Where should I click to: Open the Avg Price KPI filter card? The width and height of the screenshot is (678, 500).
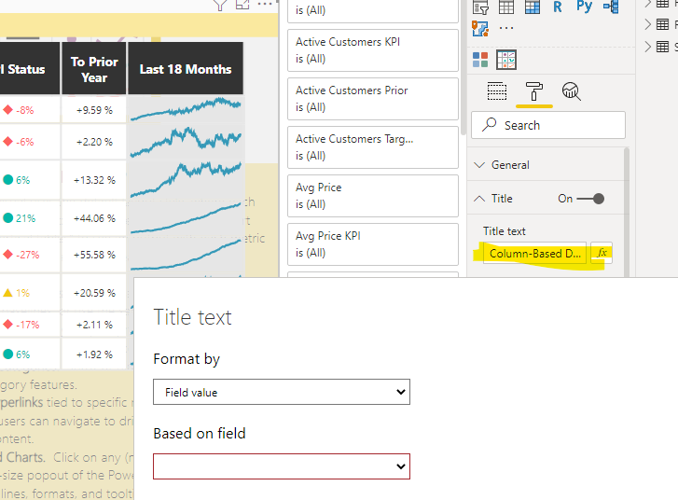[x=373, y=244]
